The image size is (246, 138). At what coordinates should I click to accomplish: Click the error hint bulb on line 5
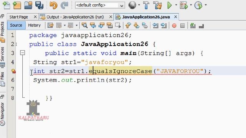[x=13, y=71]
